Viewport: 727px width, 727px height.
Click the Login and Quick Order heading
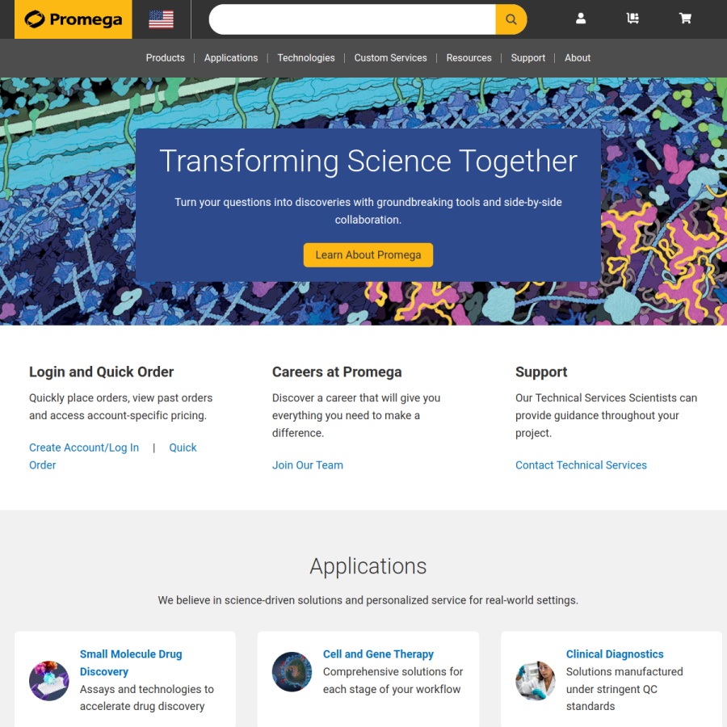point(102,372)
